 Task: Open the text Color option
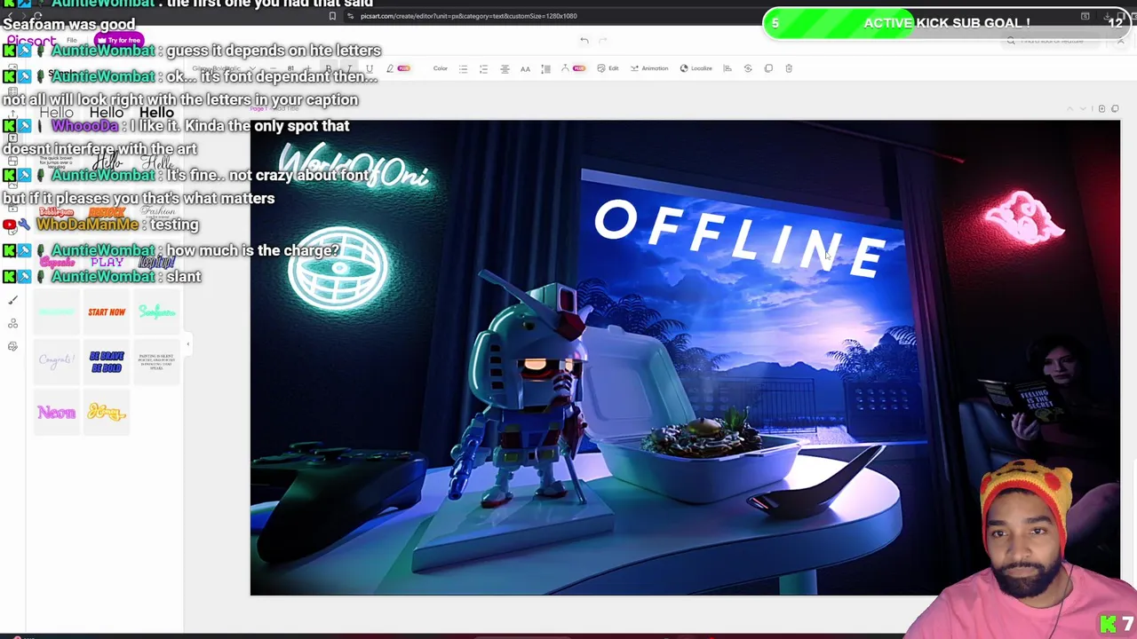coord(440,68)
